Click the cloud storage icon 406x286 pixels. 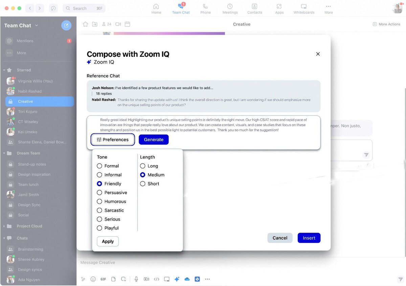coord(187,279)
